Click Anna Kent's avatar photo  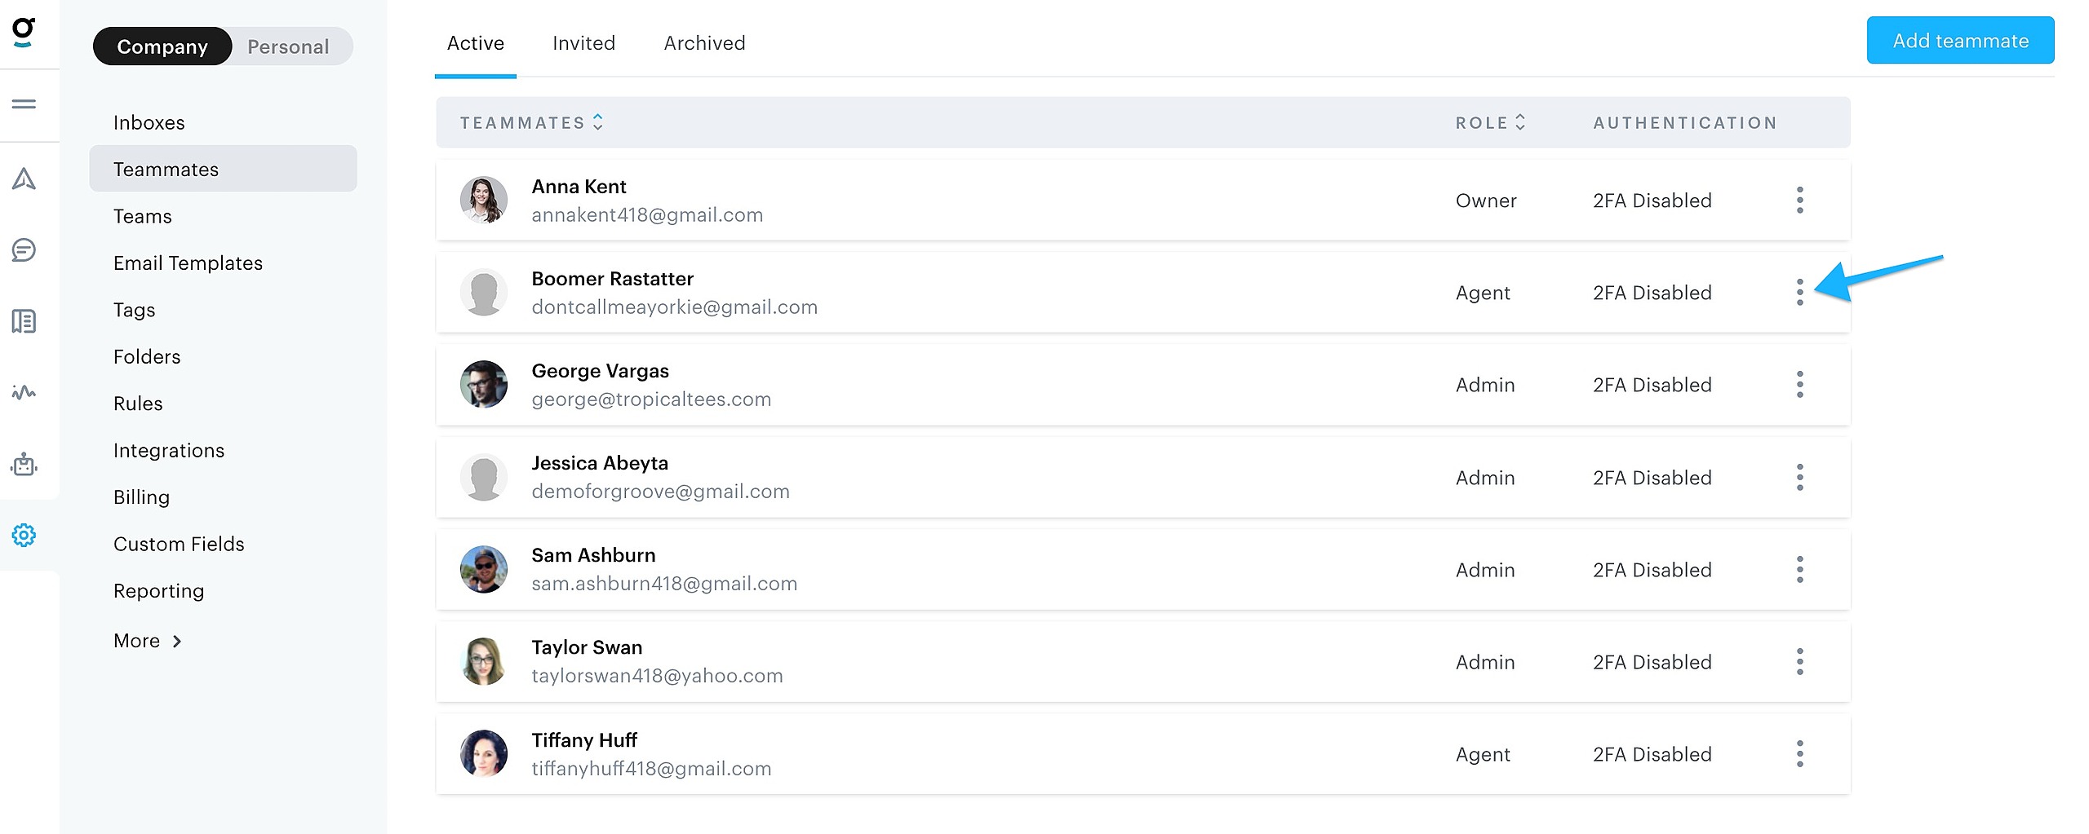click(484, 200)
